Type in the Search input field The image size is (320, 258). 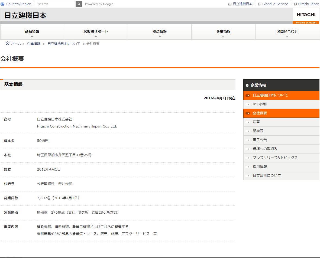point(56,4)
